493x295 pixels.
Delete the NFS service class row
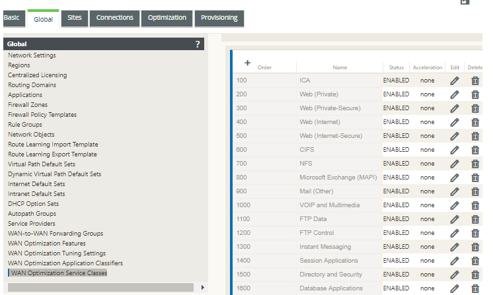(475, 164)
